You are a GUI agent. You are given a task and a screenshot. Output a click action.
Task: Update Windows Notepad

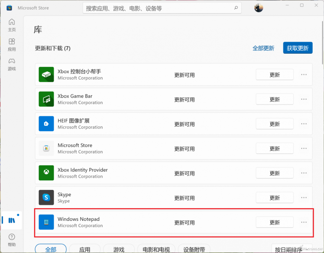[x=275, y=222]
